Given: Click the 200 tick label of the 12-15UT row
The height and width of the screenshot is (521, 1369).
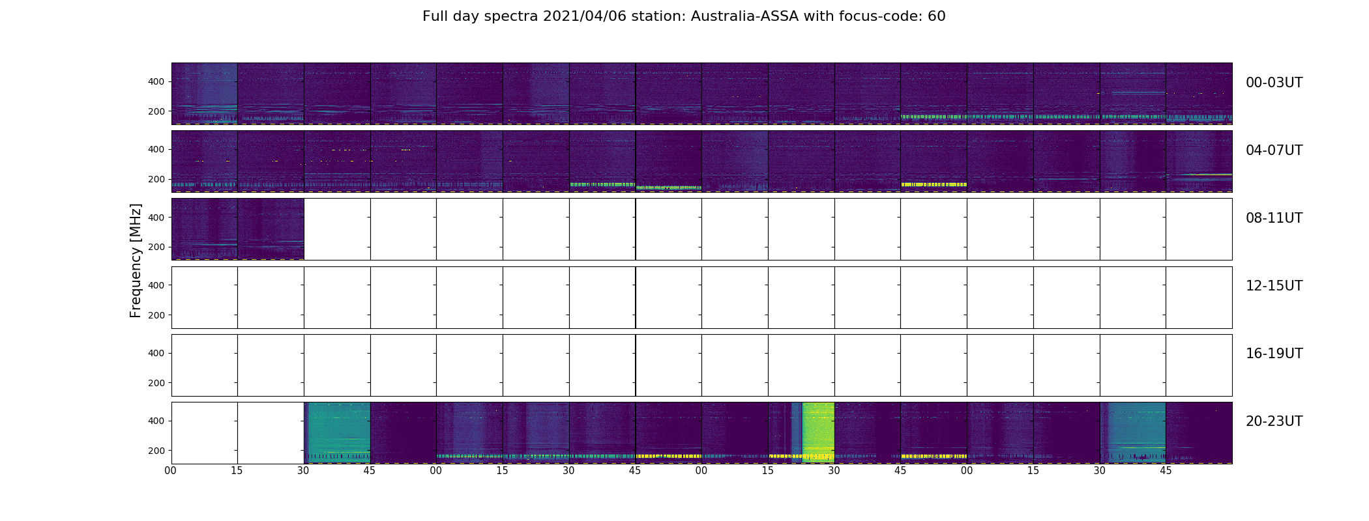Looking at the screenshot, I should coord(156,315).
